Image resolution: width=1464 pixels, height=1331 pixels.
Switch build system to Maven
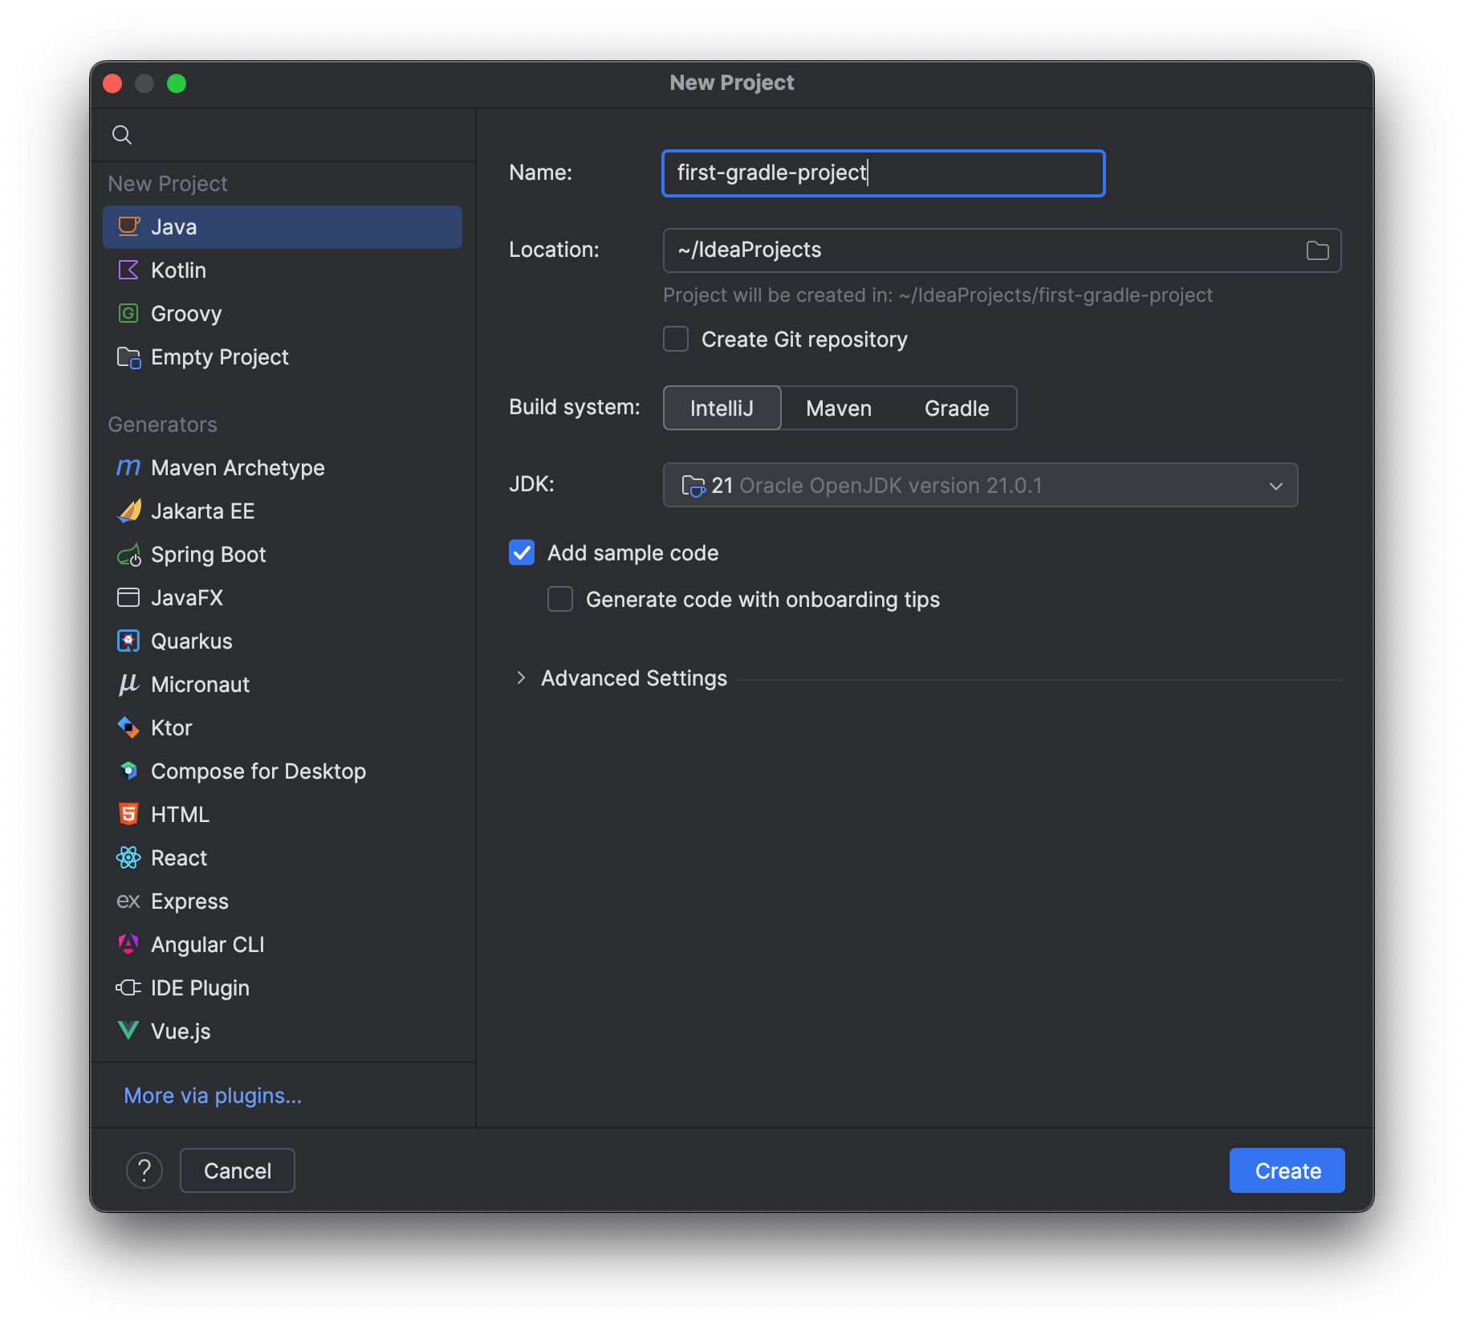click(x=838, y=409)
